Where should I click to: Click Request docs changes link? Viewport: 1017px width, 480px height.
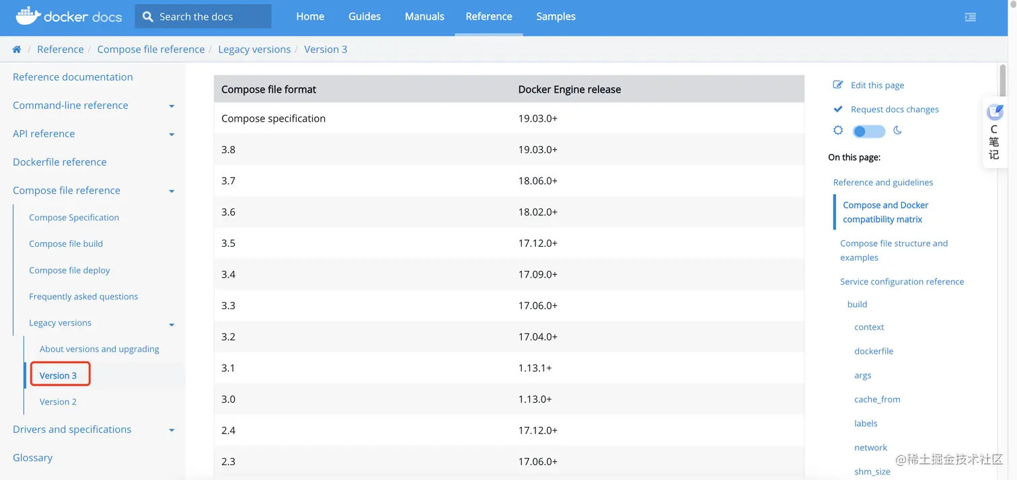(895, 109)
